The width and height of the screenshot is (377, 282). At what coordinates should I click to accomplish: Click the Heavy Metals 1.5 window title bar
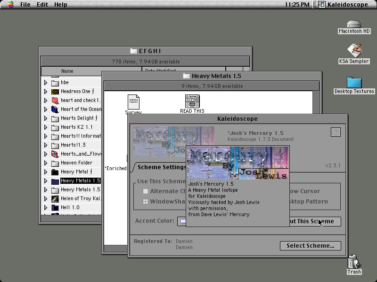click(x=212, y=76)
